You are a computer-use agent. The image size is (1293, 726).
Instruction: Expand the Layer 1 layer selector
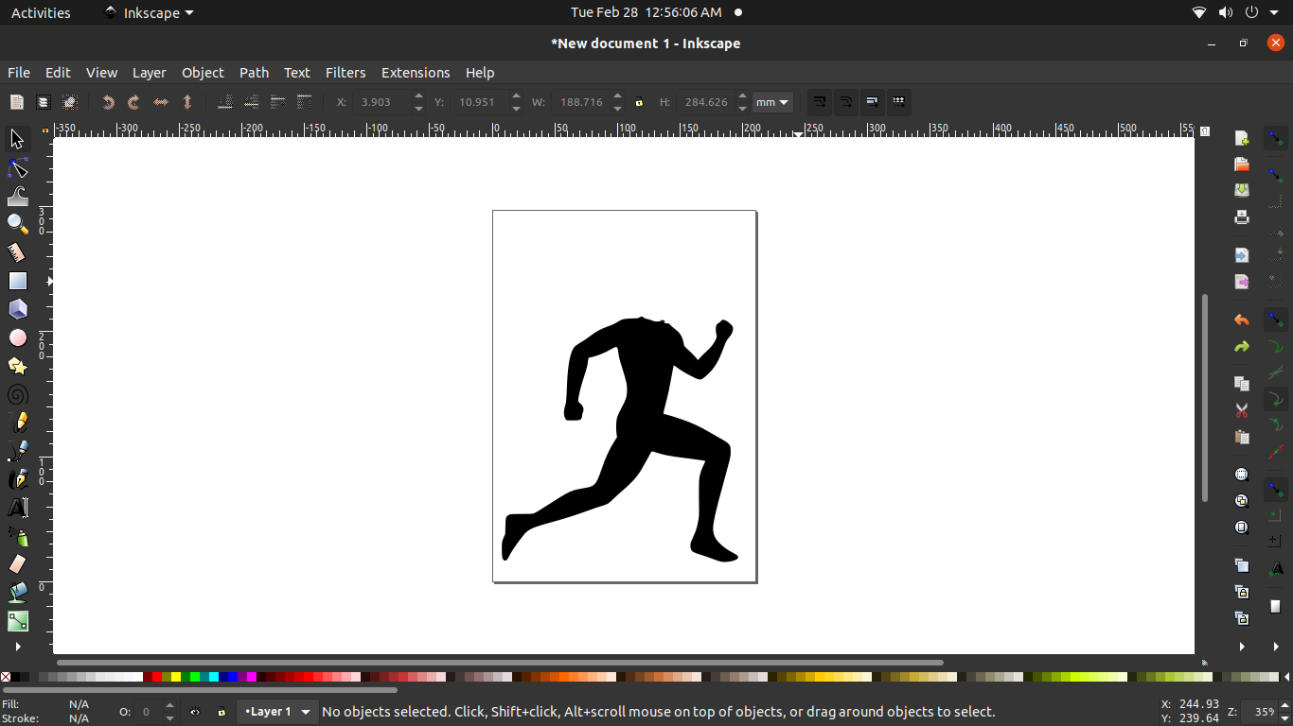tap(305, 712)
